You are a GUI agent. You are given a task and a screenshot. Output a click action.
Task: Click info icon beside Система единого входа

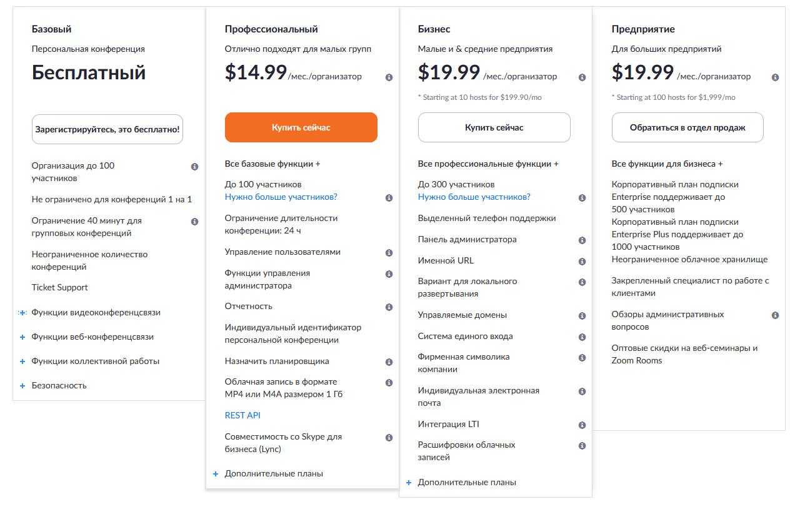tap(582, 337)
